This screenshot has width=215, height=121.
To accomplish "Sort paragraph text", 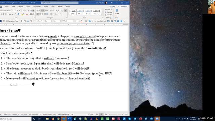I will tap(62, 11).
